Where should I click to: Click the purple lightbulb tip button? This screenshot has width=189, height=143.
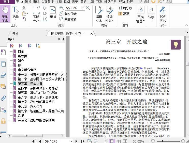point(176,44)
